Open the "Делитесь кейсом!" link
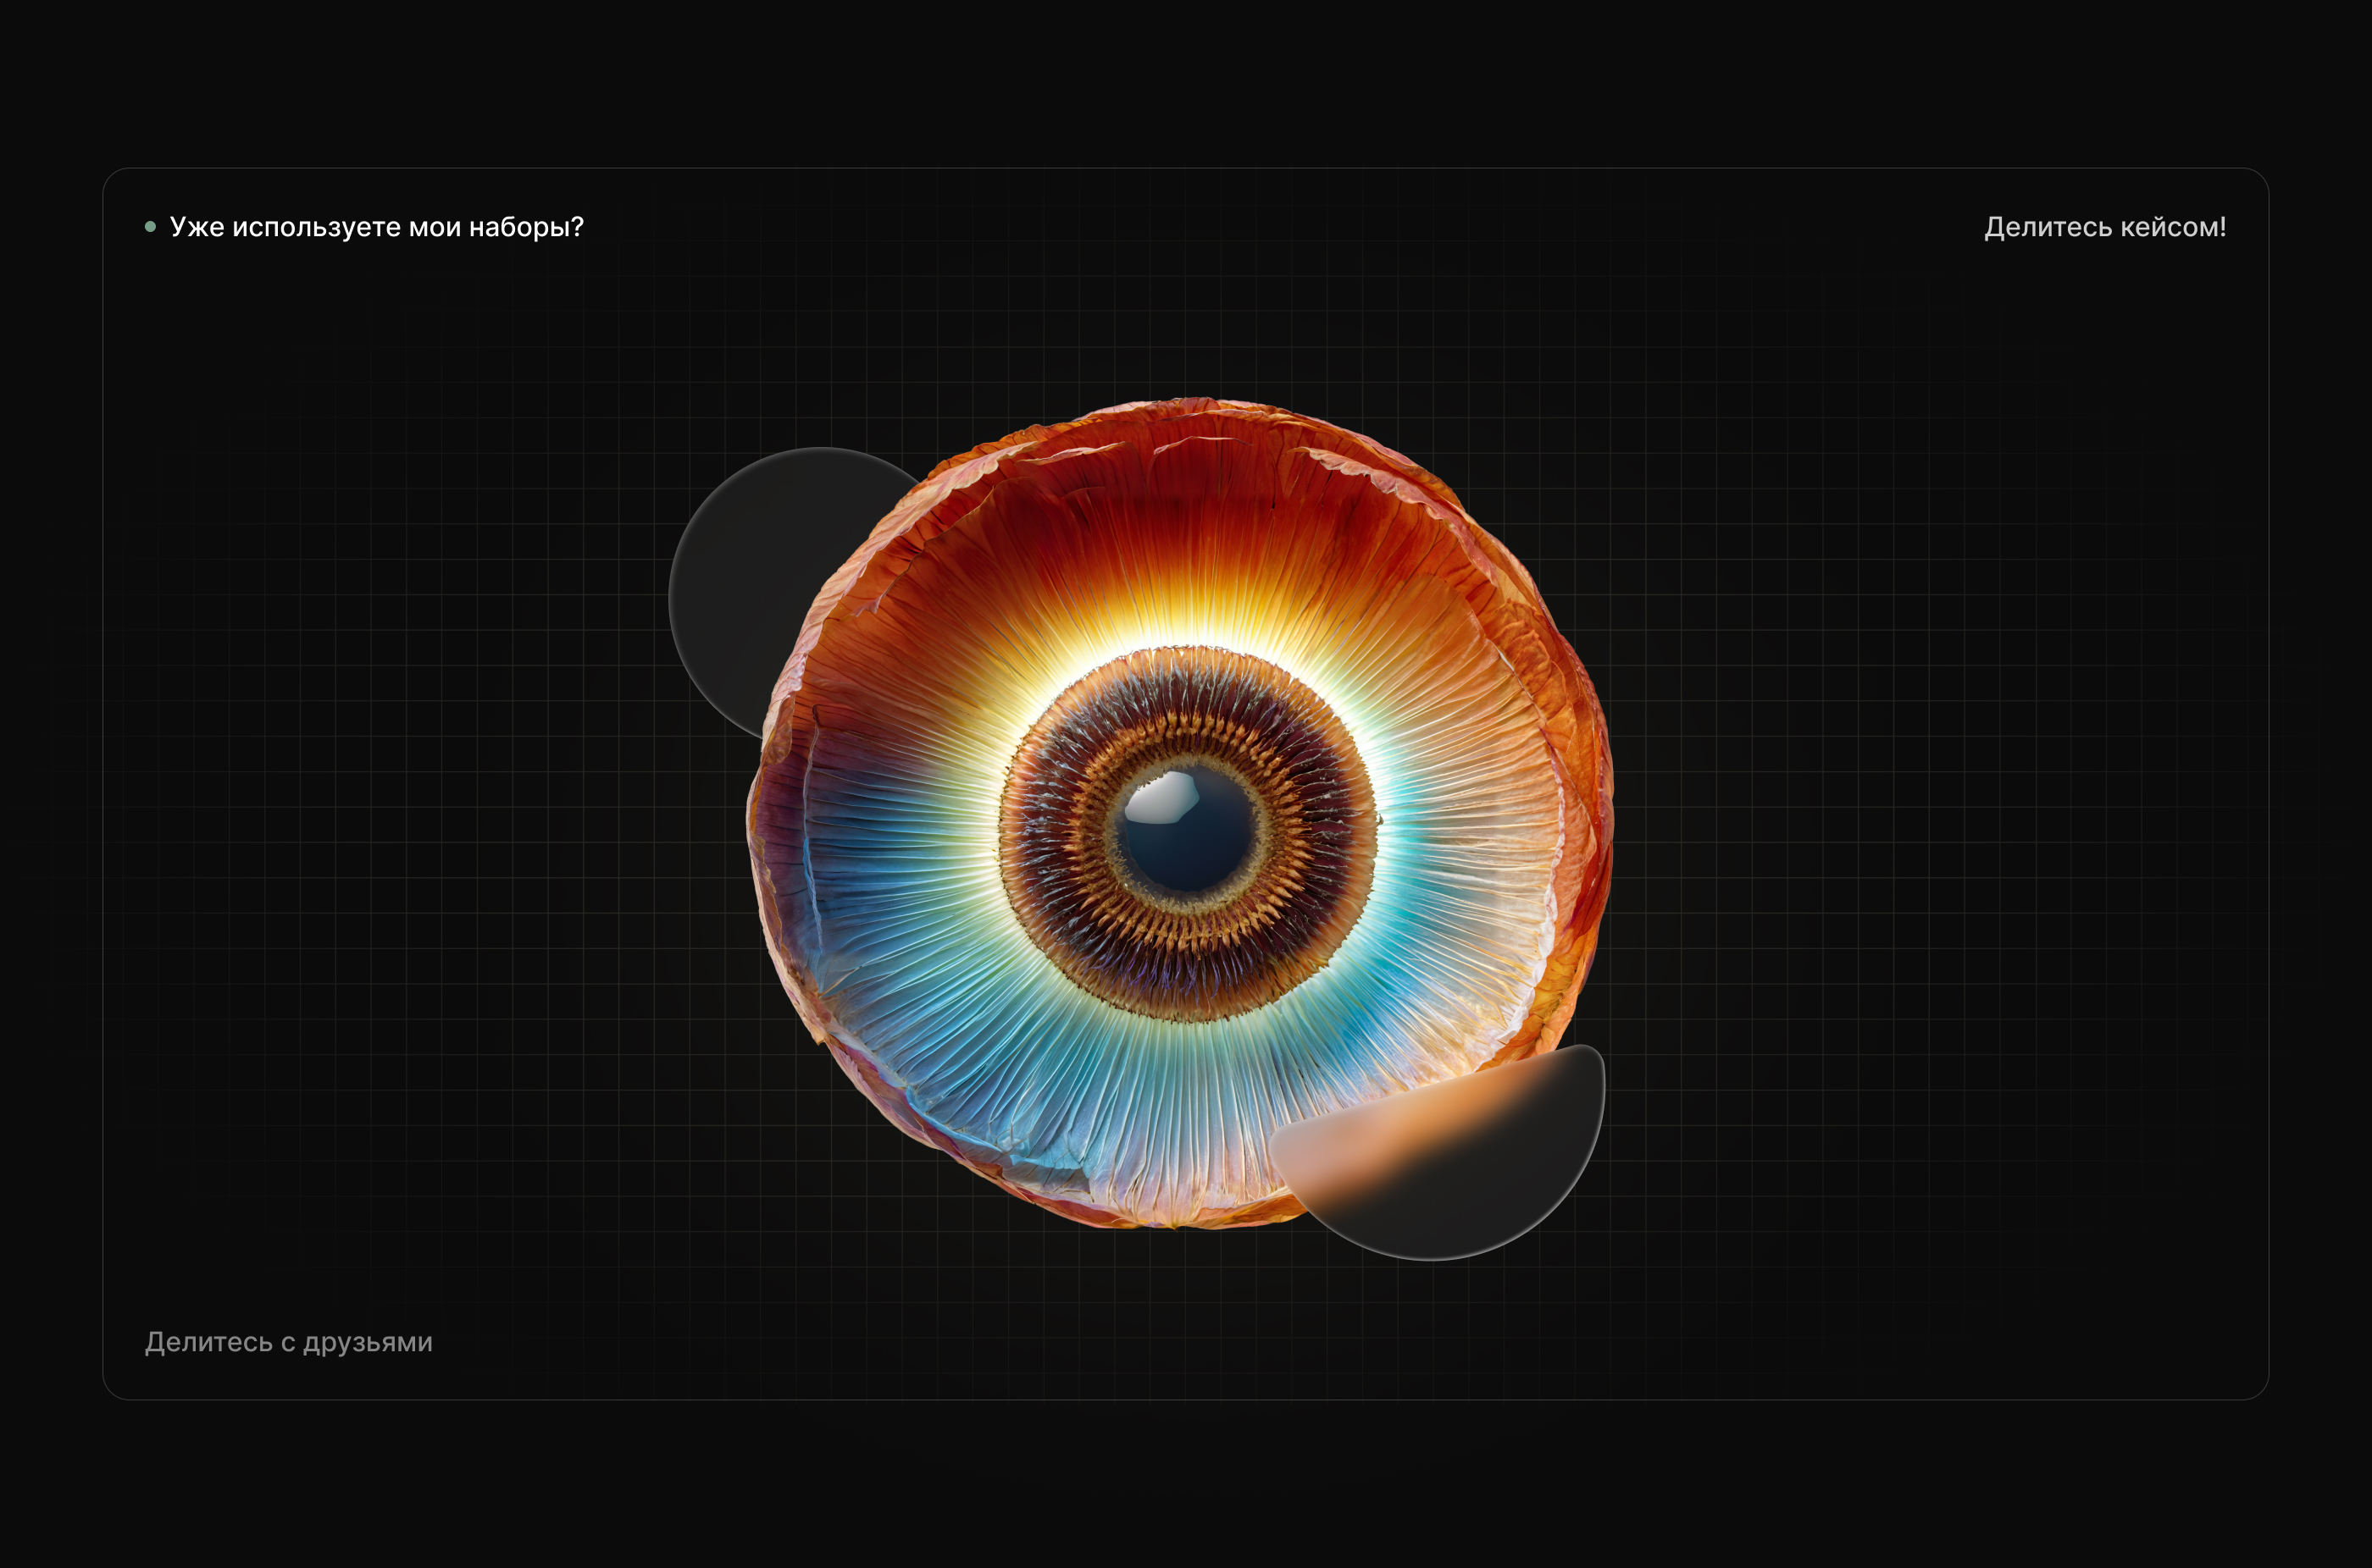 coord(2105,227)
